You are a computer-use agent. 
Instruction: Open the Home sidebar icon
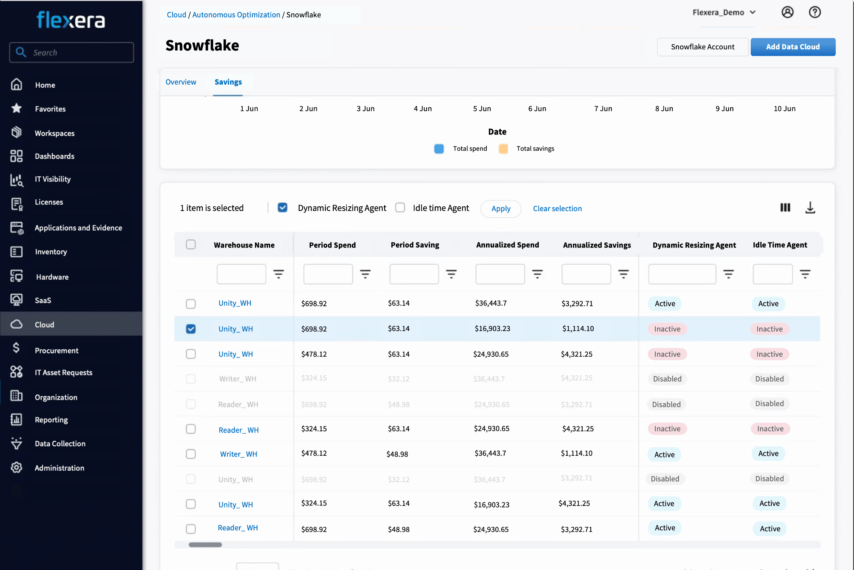(x=16, y=84)
